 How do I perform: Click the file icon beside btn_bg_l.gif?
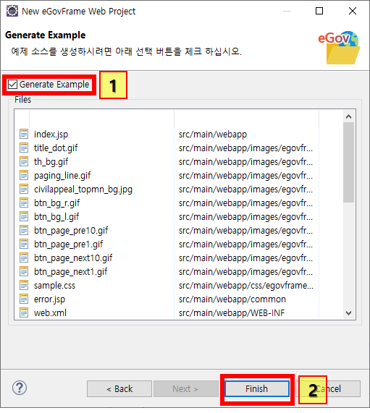point(24,216)
